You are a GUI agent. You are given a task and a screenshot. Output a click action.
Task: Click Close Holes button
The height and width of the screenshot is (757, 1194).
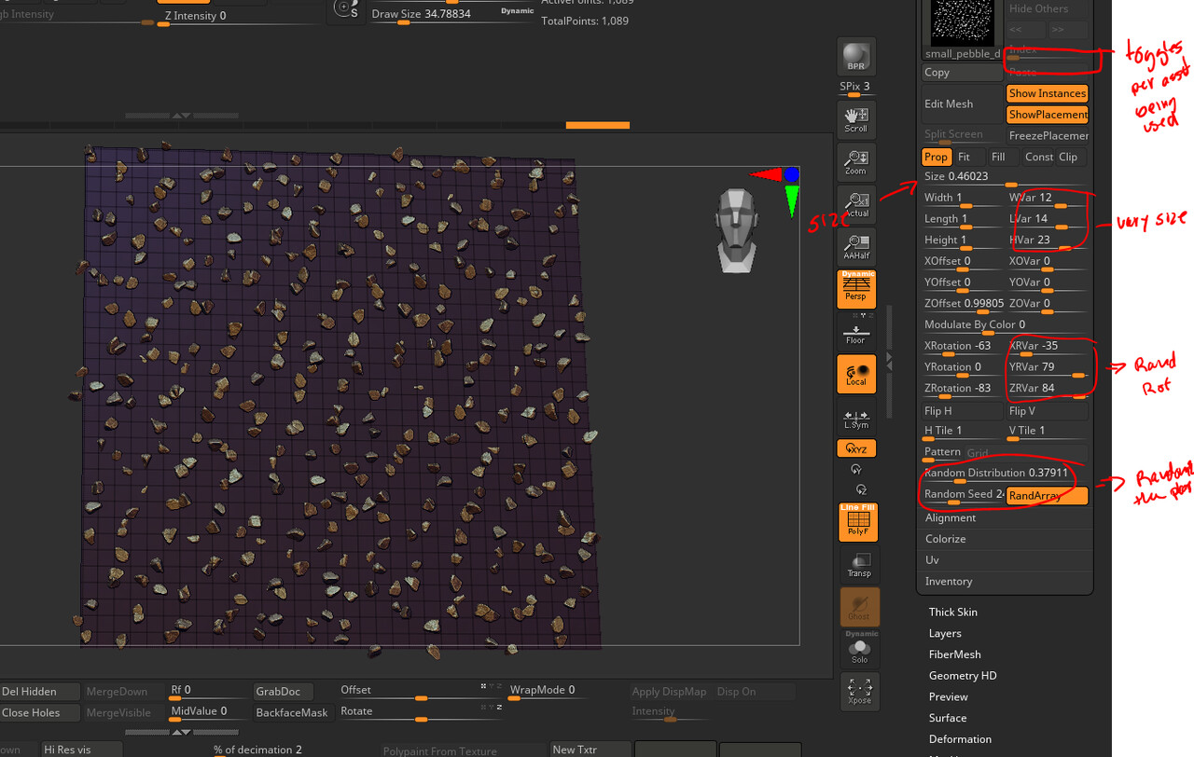click(40, 713)
